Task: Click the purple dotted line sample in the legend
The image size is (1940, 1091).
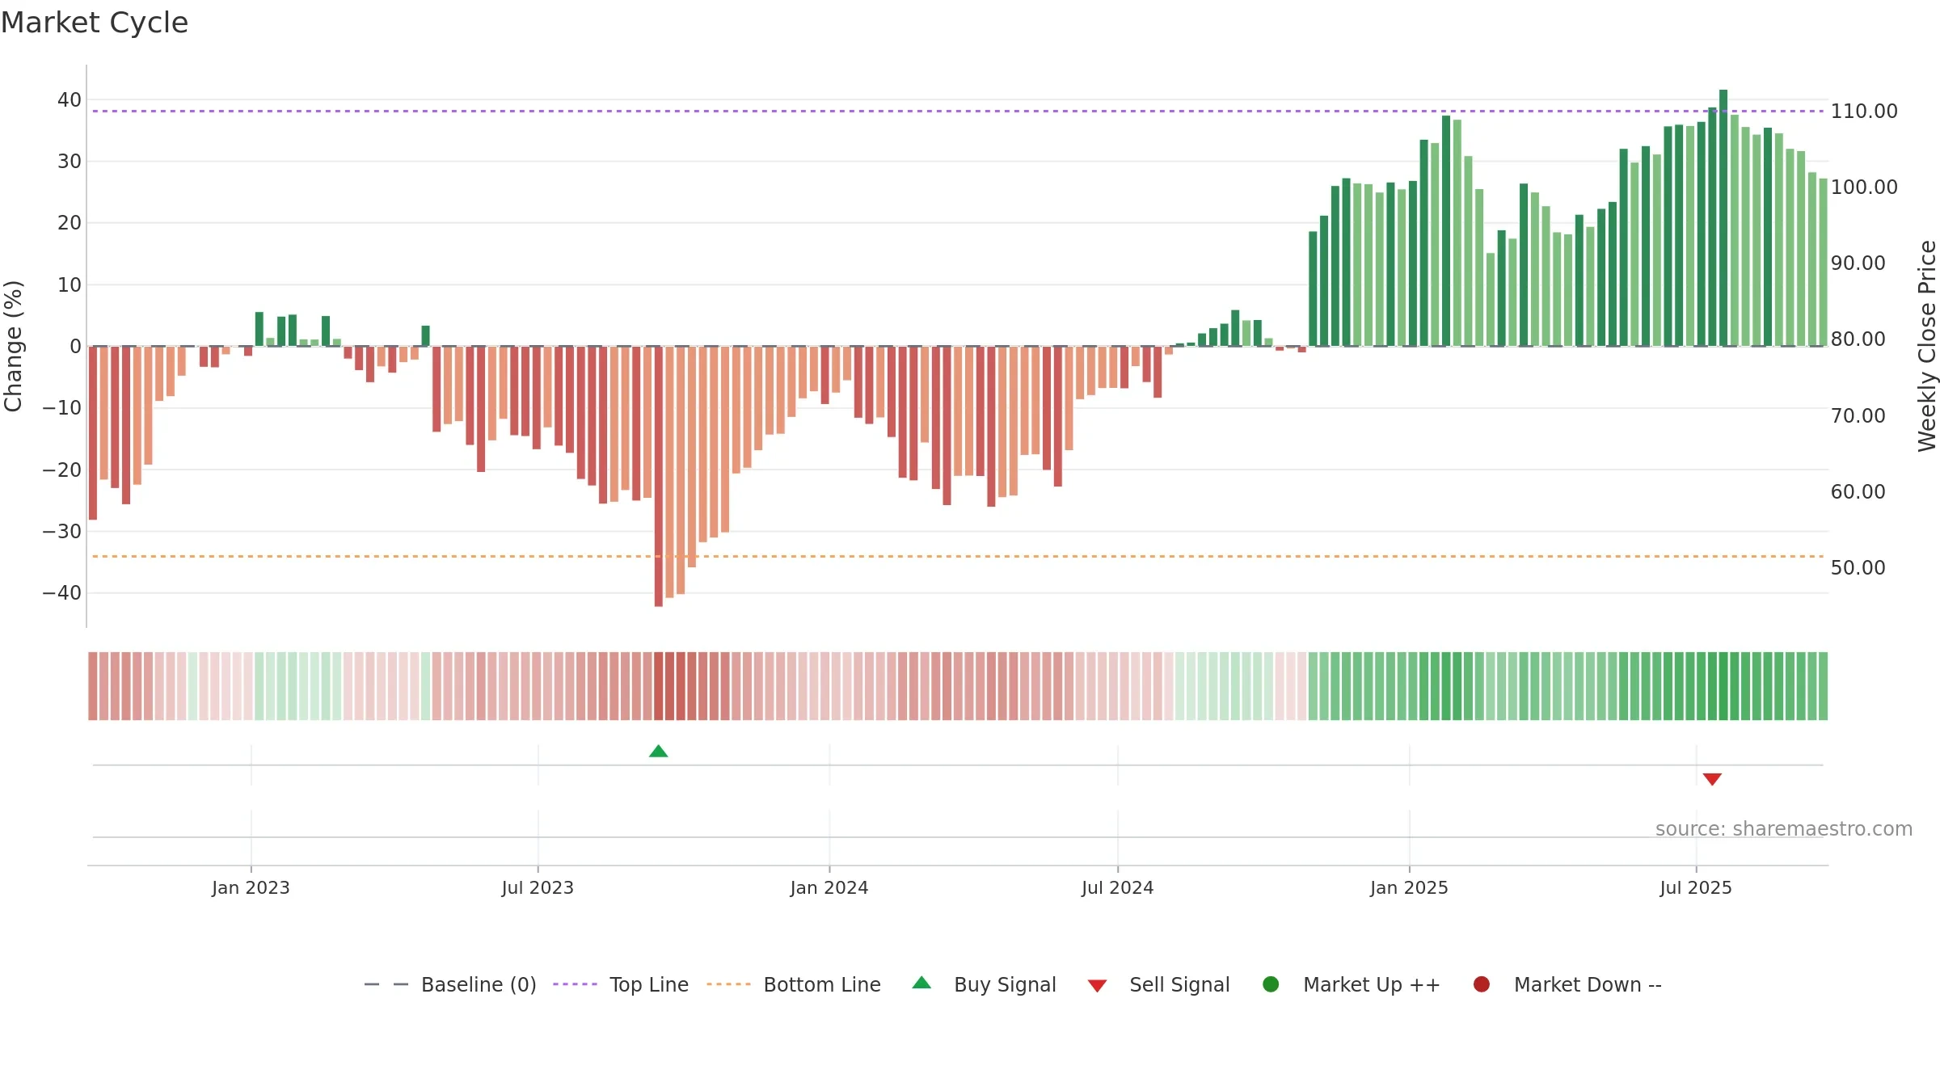Action: [575, 984]
